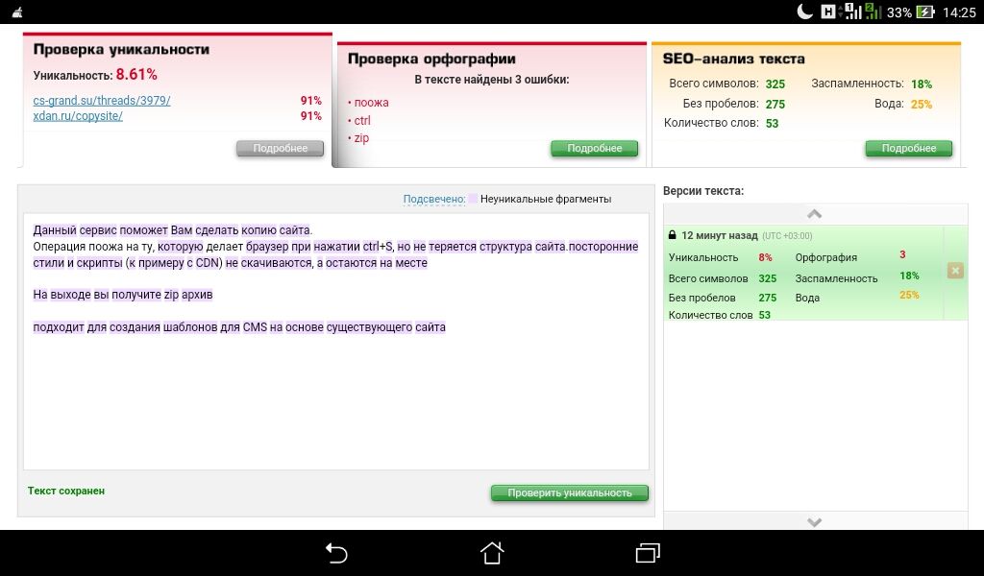The width and height of the screenshot is (984, 576).
Task: Tap the mobile signal strength icon
Action: 873,12
